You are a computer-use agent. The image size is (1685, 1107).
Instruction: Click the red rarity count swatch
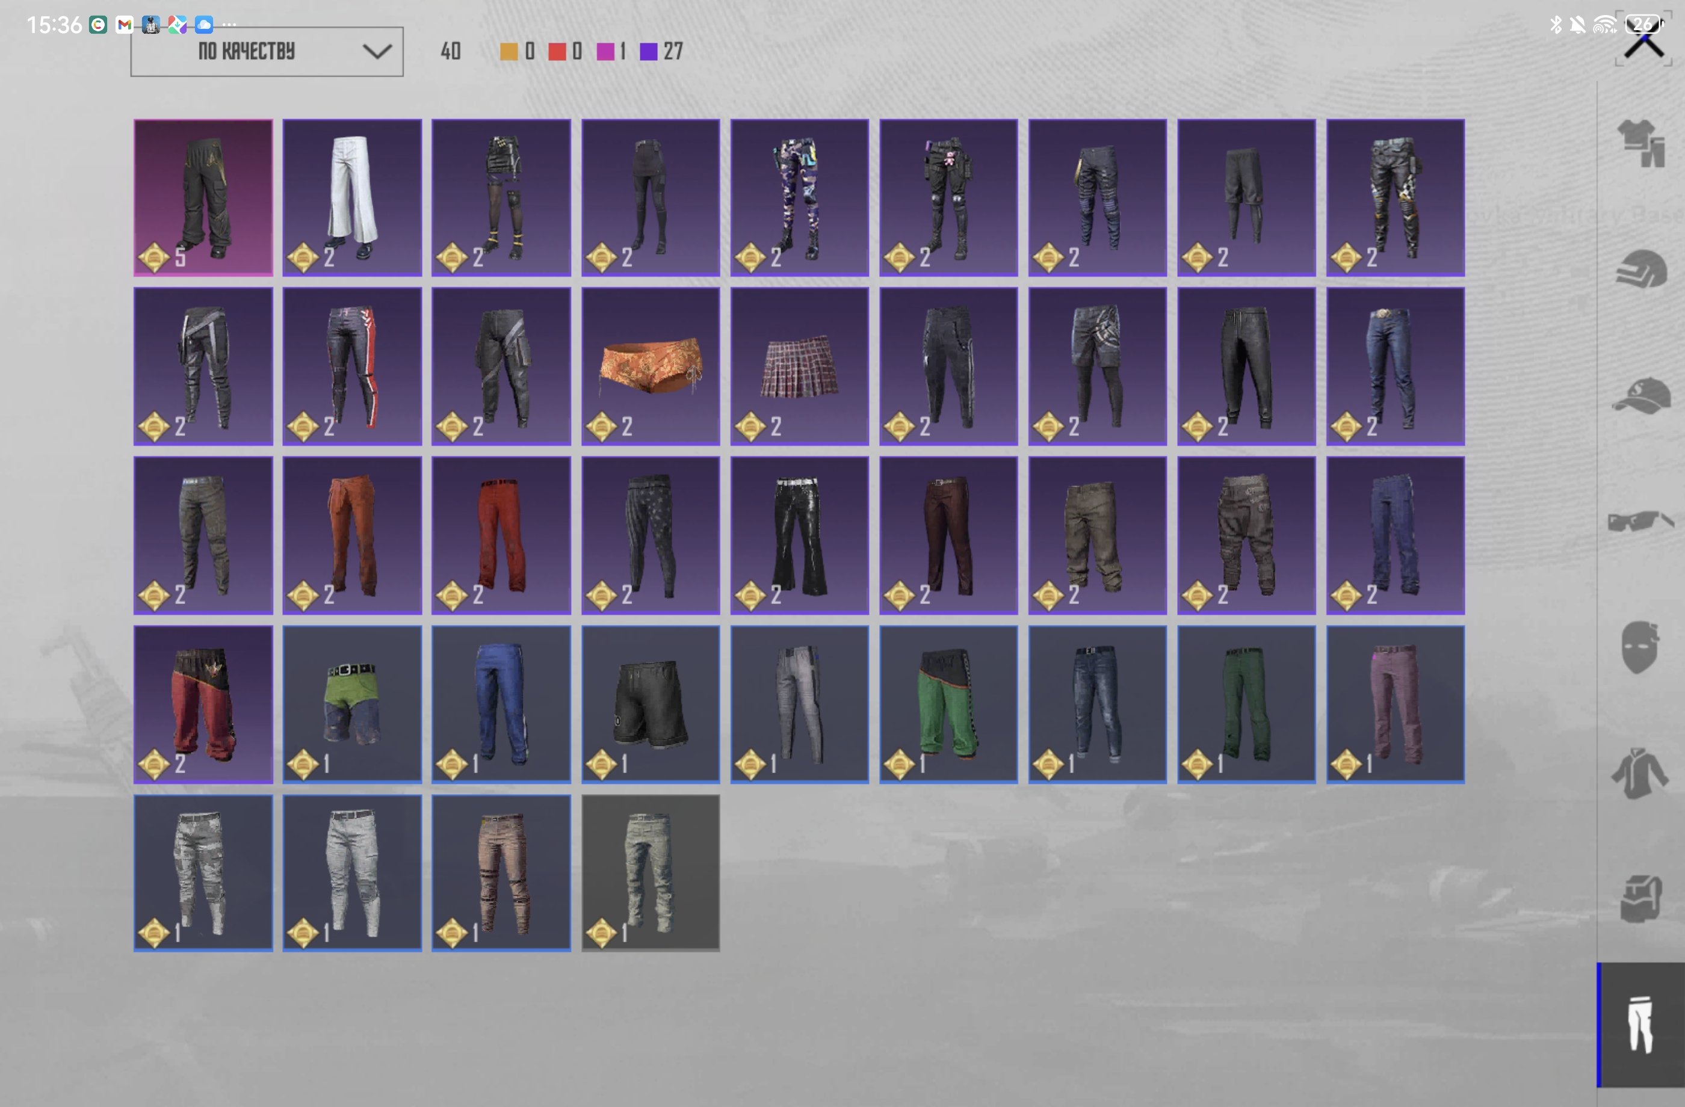[x=557, y=52]
